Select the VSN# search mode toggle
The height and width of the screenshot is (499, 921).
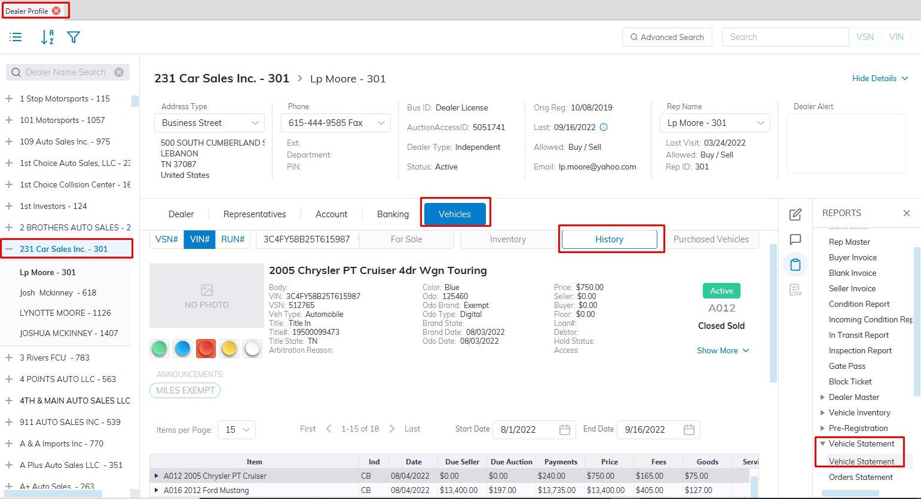point(166,239)
